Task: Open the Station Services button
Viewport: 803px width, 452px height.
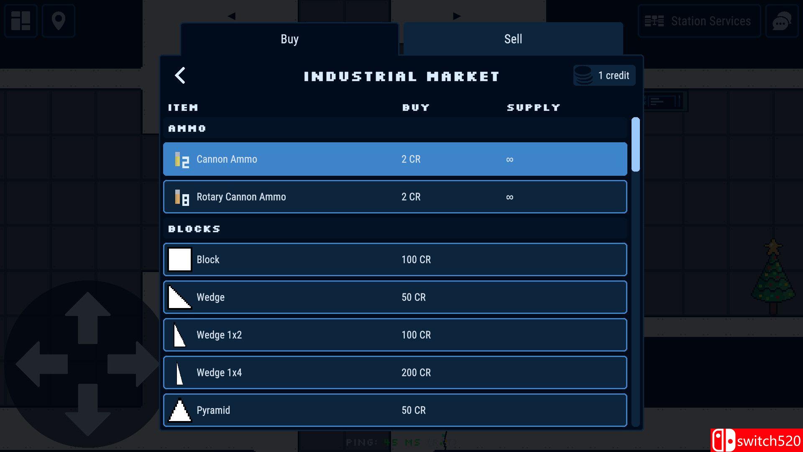Action: point(699,21)
